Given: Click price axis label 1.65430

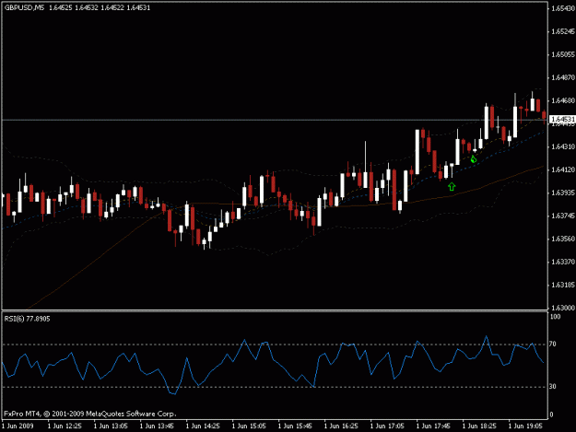Looking at the screenshot, I should pyautogui.click(x=563, y=8).
